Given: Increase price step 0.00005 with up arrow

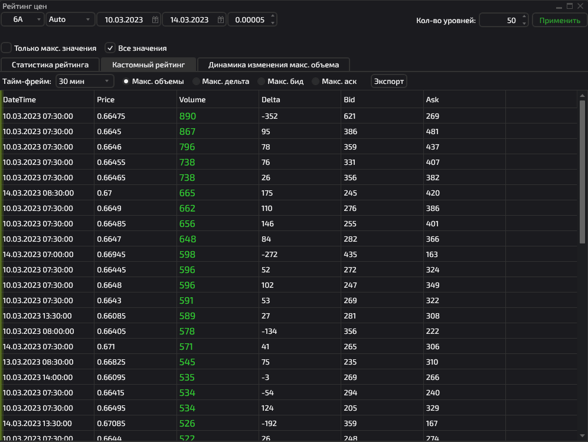Looking at the screenshot, I should click(273, 17).
